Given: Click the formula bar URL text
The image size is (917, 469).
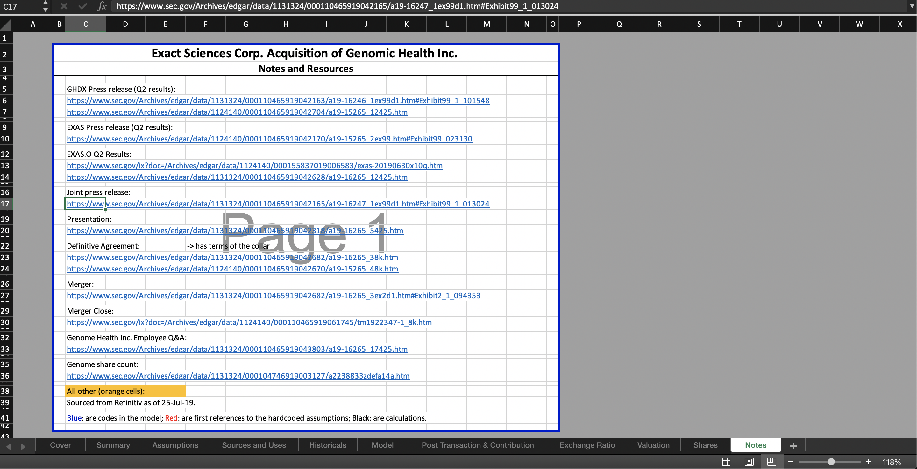Looking at the screenshot, I should [337, 6].
